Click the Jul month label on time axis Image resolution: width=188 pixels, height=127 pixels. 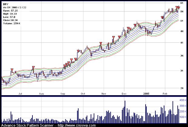pyautogui.click(x=21, y=93)
